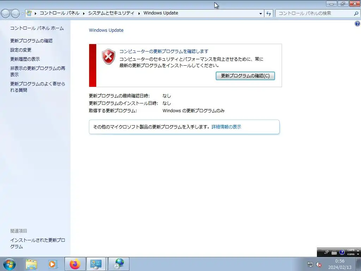Click the 関連項目 heading in the sidebar

19,231
